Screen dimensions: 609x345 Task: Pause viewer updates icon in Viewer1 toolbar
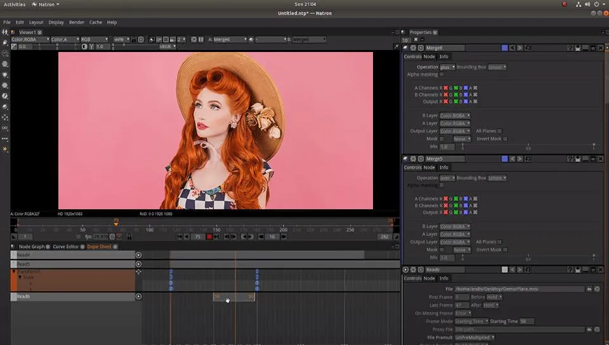201,39
